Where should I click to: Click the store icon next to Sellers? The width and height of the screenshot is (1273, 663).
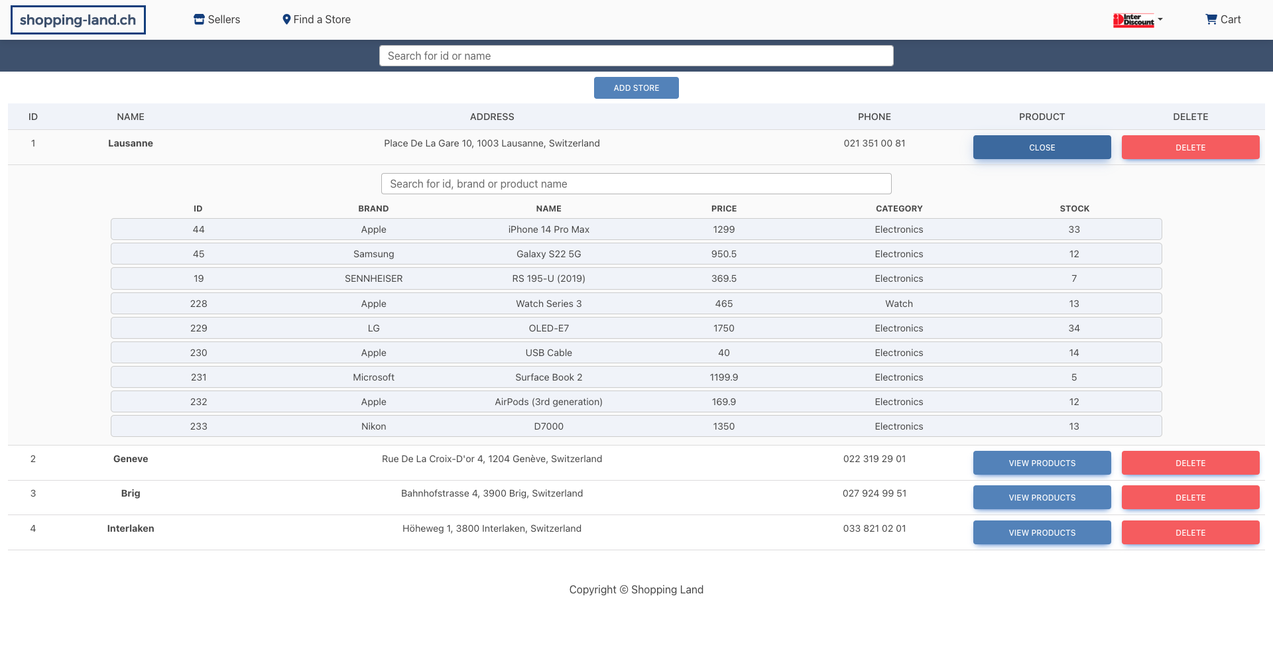point(198,19)
